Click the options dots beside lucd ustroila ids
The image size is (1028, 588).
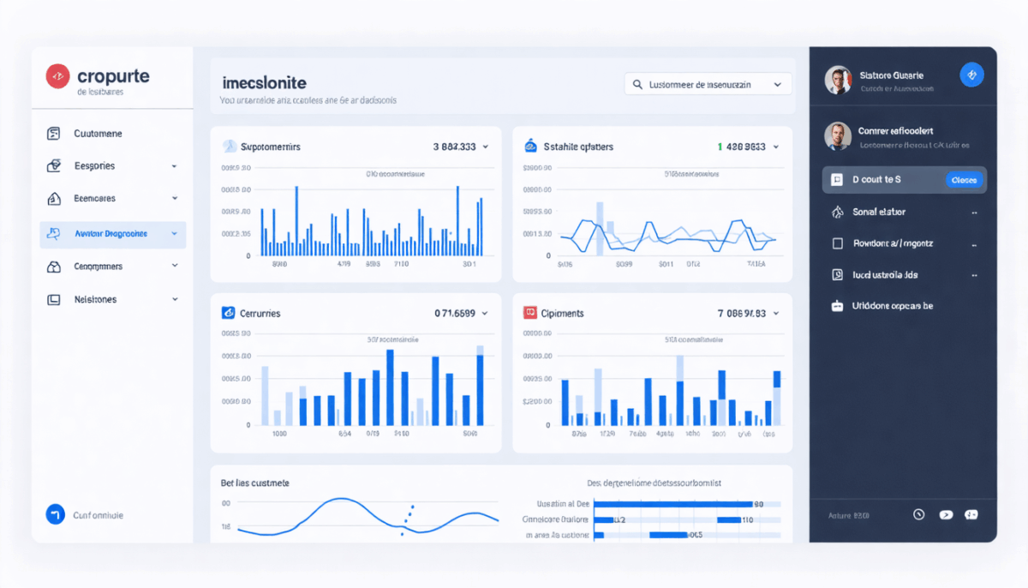click(x=974, y=276)
